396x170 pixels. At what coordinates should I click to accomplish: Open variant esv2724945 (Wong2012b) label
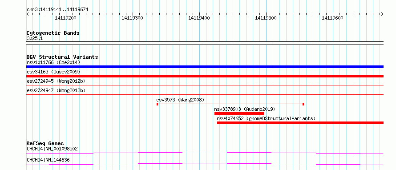[x=56, y=81]
